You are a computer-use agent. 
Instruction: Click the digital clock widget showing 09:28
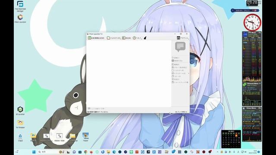point(252,3)
